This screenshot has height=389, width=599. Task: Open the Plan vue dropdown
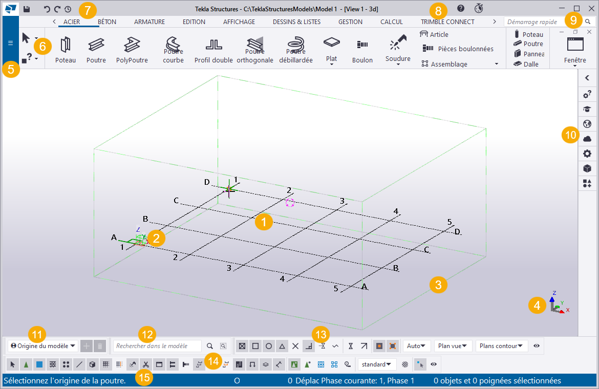tap(453, 346)
